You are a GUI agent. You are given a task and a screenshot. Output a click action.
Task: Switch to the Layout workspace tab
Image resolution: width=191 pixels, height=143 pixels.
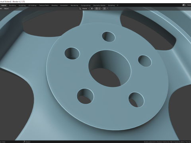[4, 5]
